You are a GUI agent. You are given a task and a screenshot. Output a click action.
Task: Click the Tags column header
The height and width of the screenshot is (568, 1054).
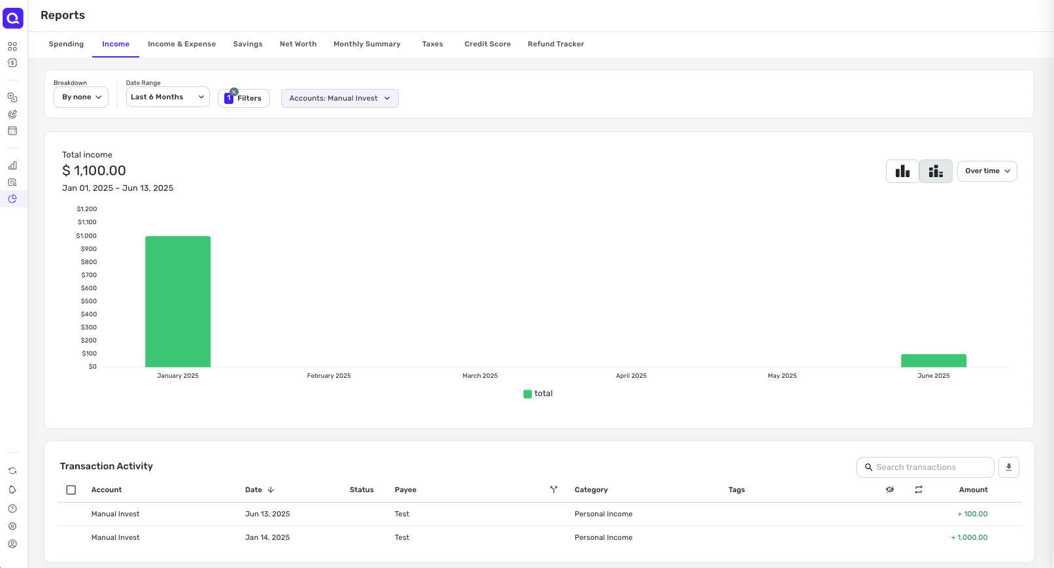[x=736, y=490]
